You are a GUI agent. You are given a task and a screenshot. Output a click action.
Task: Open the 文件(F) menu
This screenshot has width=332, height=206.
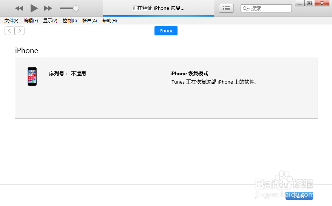coord(11,21)
